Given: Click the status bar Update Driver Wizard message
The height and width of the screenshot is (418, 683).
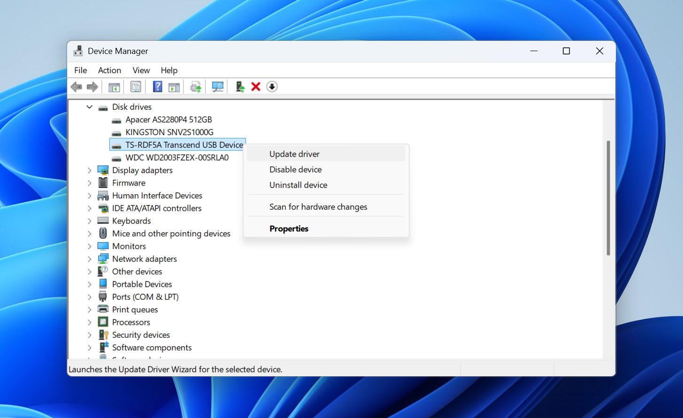Looking at the screenshot, I should pyautogui.click(x=176, y=369).
